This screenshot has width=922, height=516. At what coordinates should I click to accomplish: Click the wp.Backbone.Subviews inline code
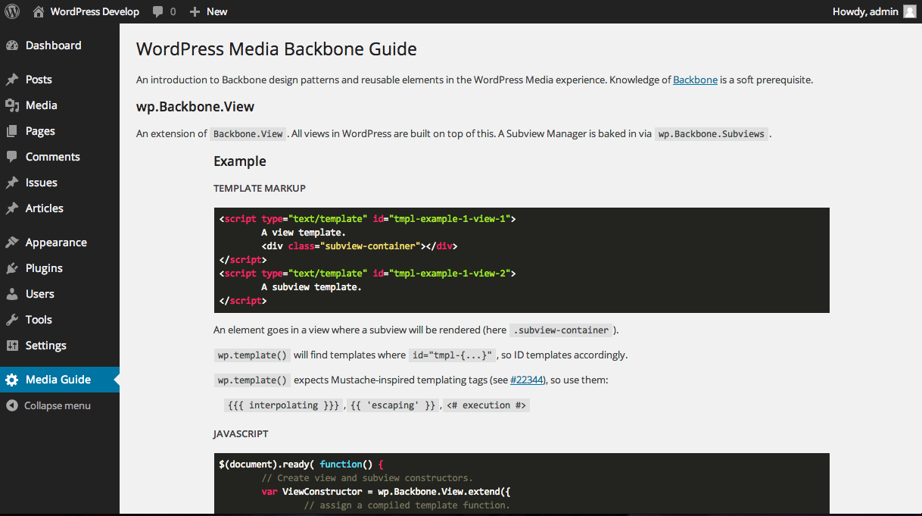[x=712, y=134]
